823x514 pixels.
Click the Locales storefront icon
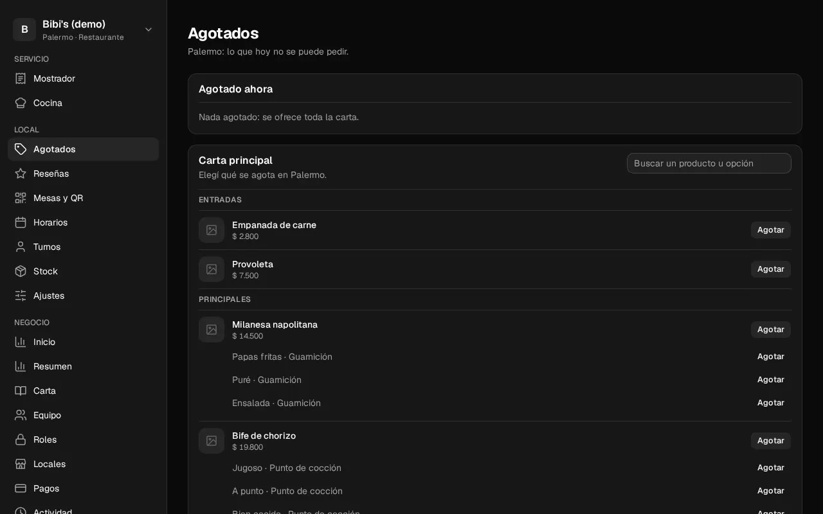point(21,464)
